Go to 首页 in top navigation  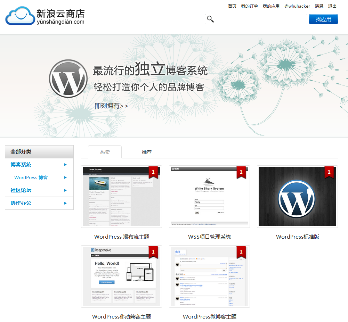(232, 6)
